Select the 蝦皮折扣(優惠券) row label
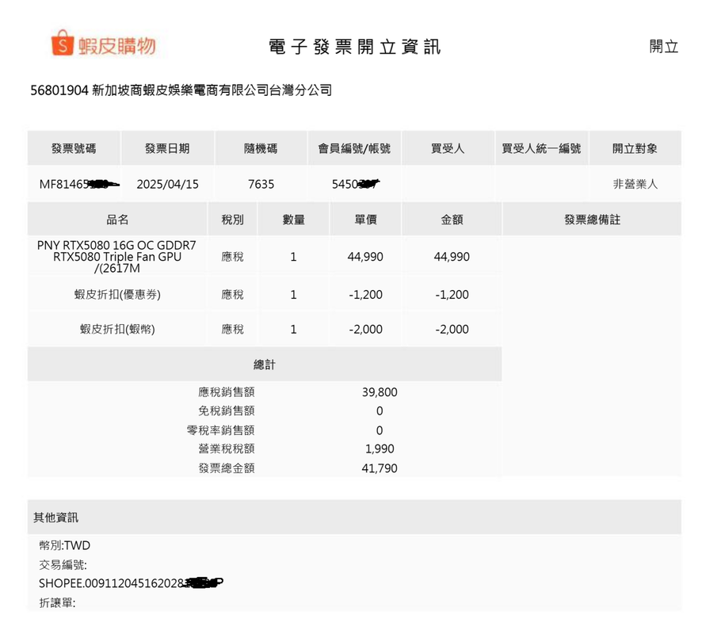Screen dimensions: 702x634 click(x=117, y=295)
